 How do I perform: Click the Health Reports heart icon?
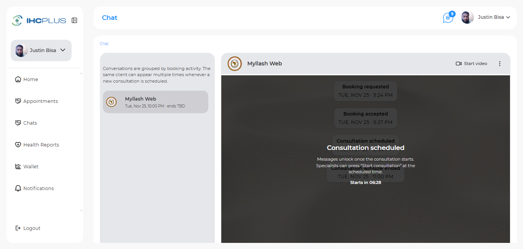[x=18, y=145]
